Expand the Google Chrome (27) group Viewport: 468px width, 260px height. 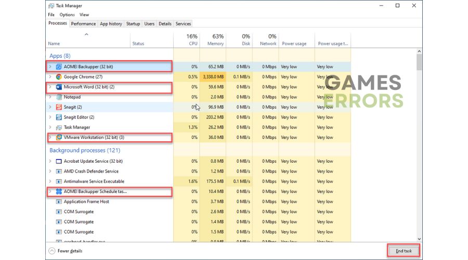(50, 77)
